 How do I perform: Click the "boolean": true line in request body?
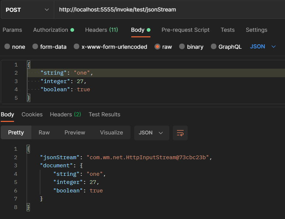click(x=65, y=89)
